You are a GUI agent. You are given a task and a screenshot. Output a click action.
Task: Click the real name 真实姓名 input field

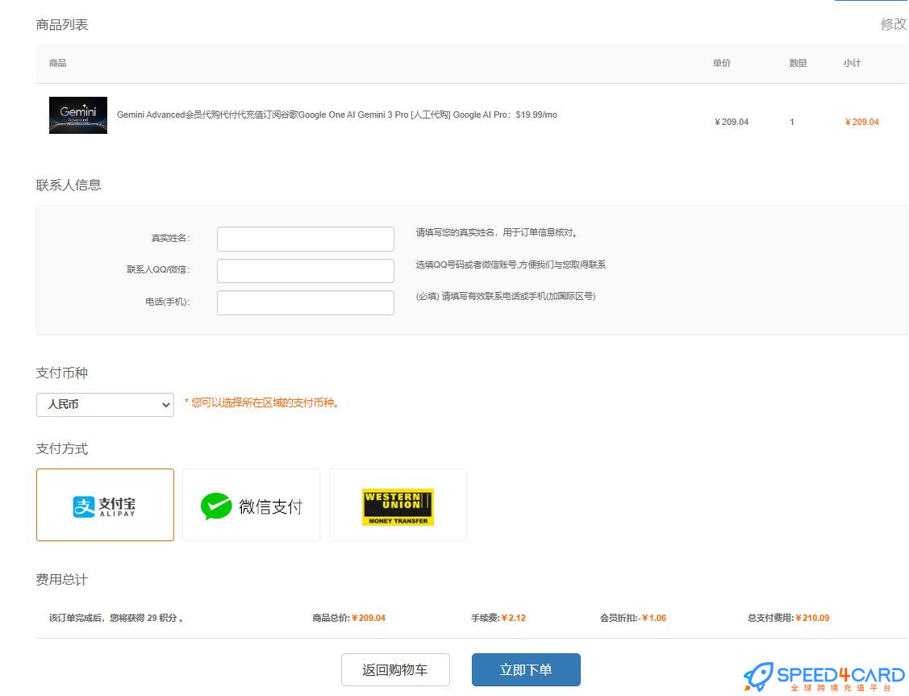pos(305,238)
